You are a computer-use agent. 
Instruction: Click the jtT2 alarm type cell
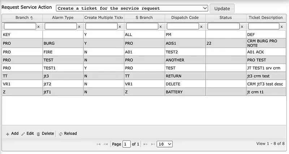[x=63, y=84]
